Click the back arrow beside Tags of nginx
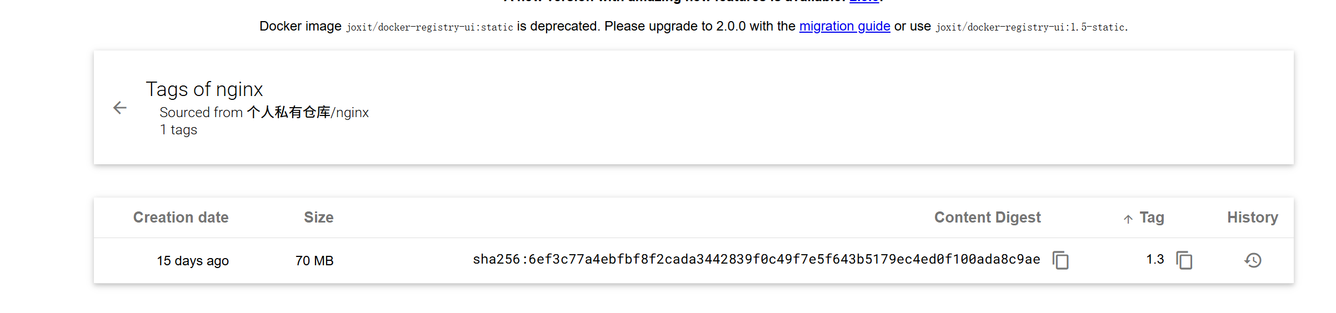 120,108
